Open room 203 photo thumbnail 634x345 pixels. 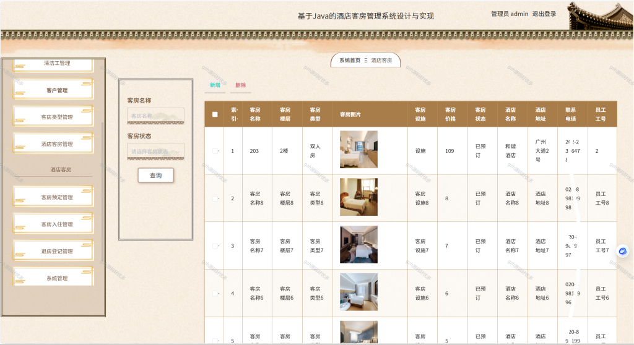coord(358,150)
